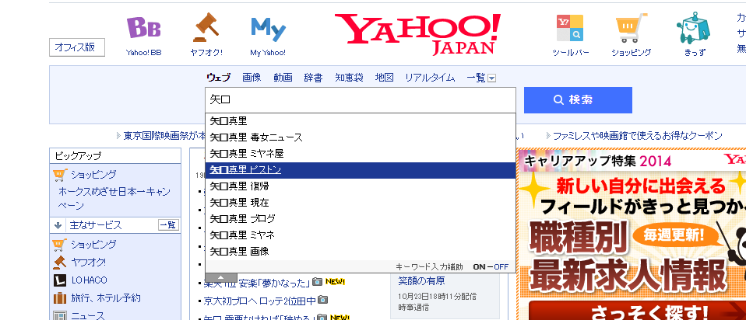
Task: Click the 一覧 button beside 主なサービス
Action: (168, 225)
